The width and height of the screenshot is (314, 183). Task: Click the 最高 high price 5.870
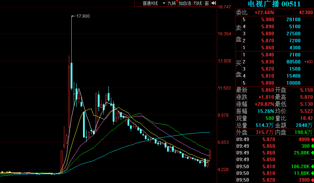pos(306,97)
